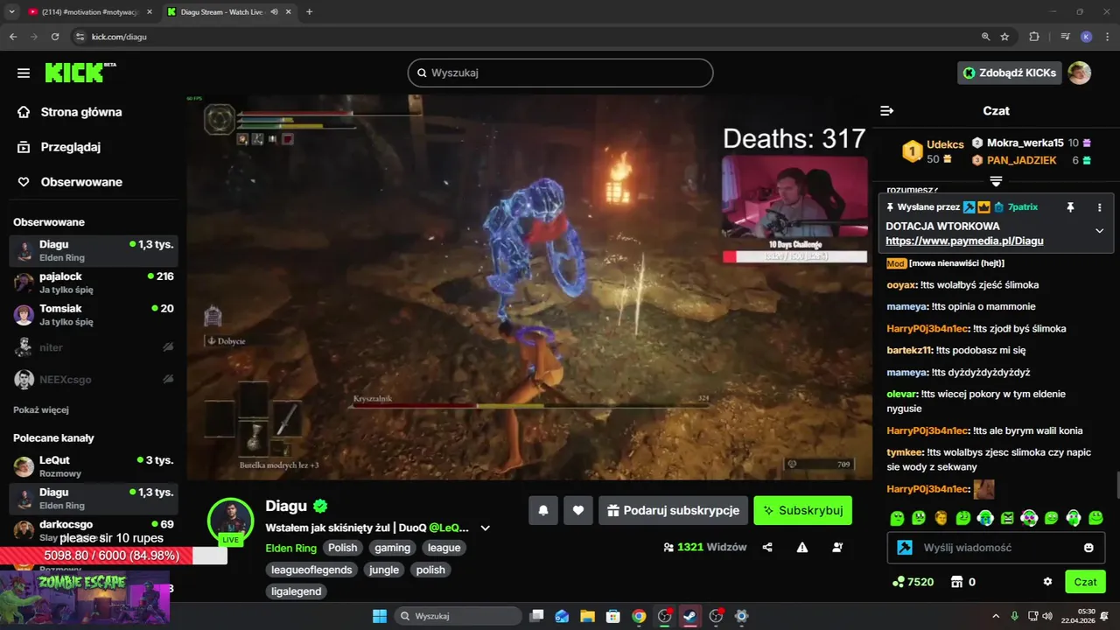Viewport: 1120px width, 630px height.
Task: Click the Wyślij wiadomość chat input
Action: pos(996,548)
